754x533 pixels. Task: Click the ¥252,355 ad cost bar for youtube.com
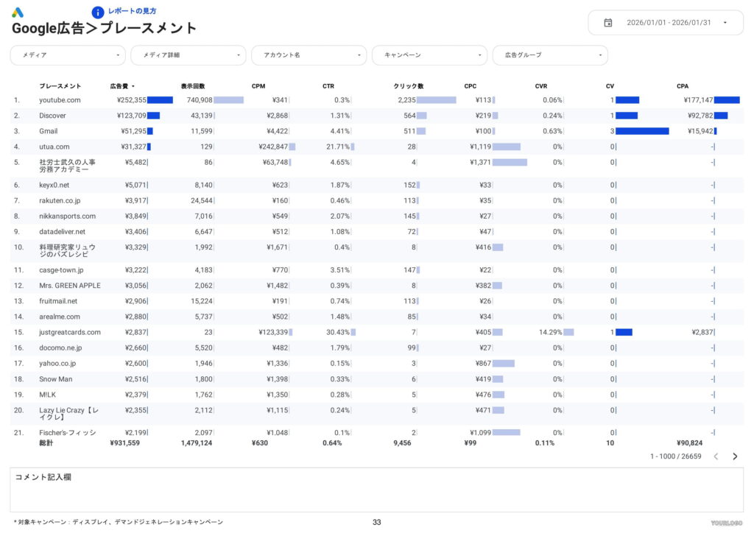click(x=160, y=100)
